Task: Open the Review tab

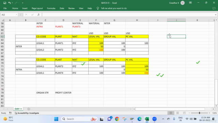Action: click(x=72, y=8)
